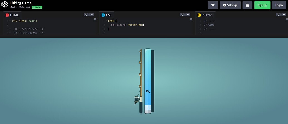Viewport: 288px width, 124px height.
Task: Open HTML editor settings gear
Action: point(86,15)
